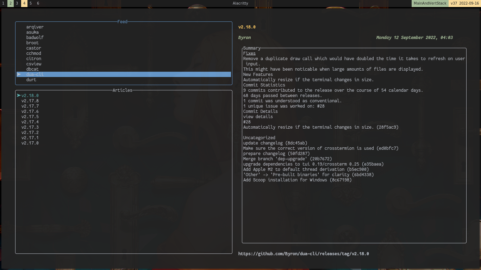Image resolution: width=481 pixels, height=270 pixels.
Task: Open the dua-cli v2.18.0 GitHub release URL
Action: [x=304, y=254]
